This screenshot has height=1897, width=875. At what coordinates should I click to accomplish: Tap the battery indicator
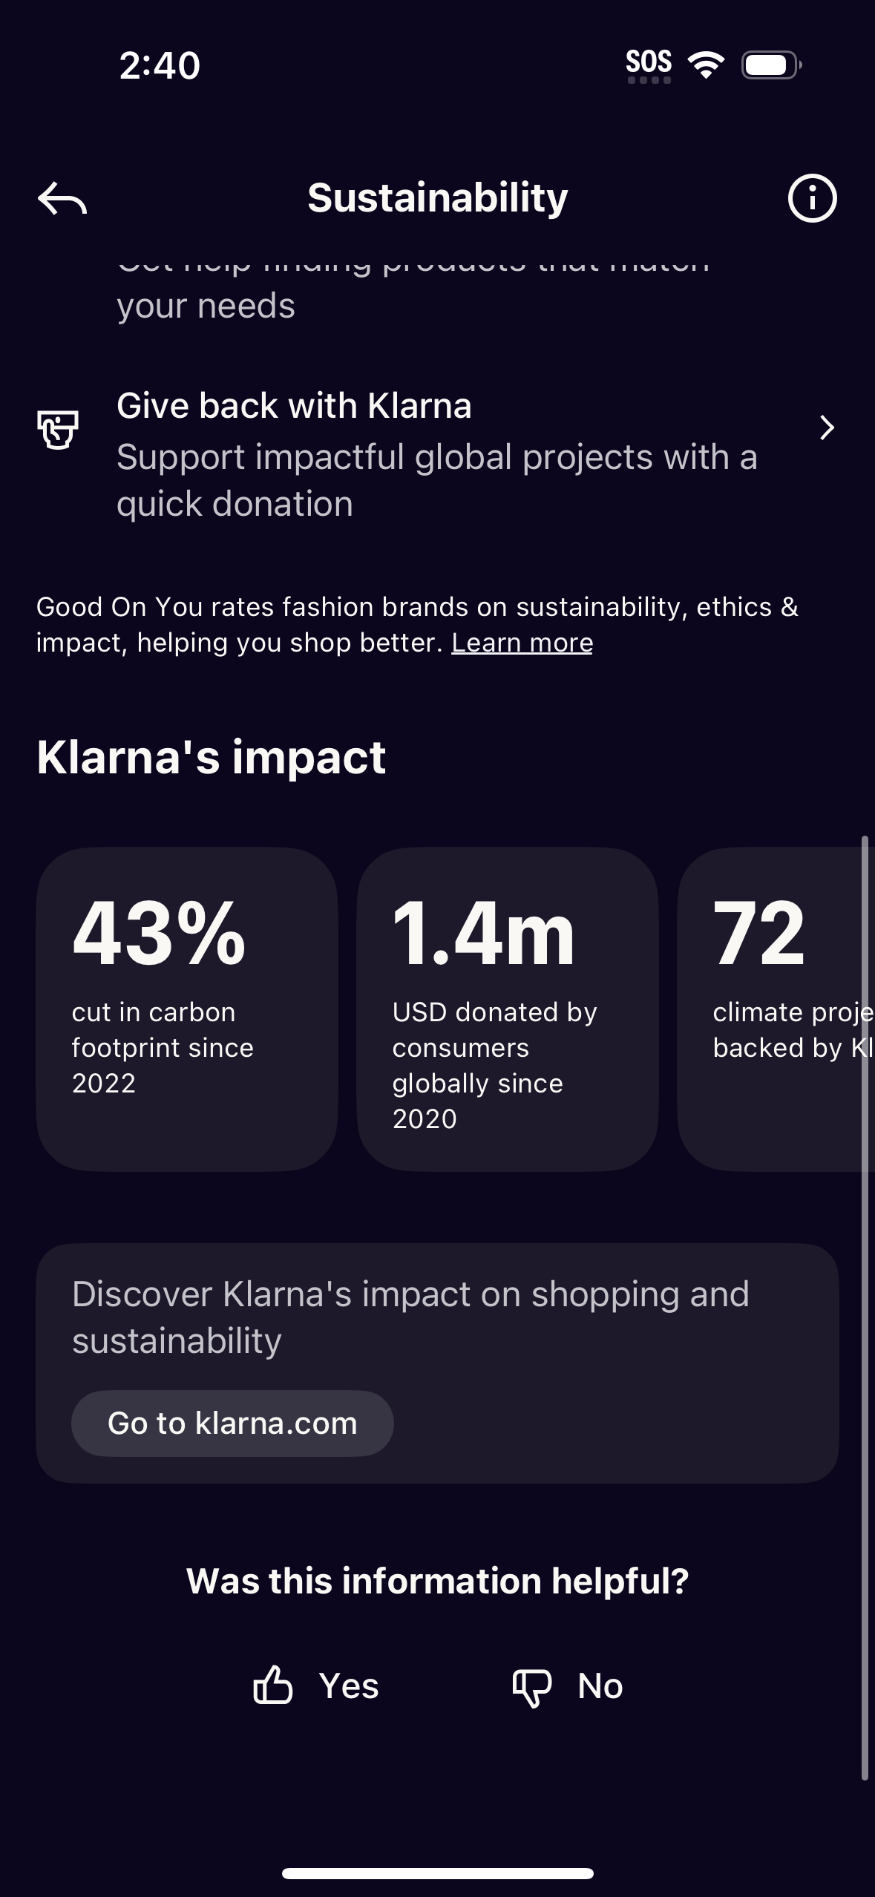click(769, 66)
